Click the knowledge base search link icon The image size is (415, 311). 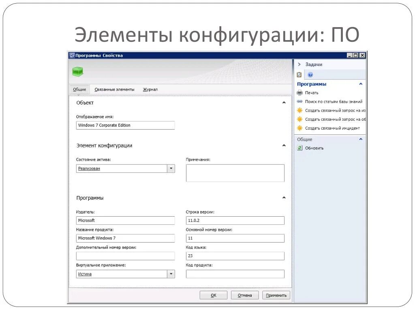pos(299,101)
